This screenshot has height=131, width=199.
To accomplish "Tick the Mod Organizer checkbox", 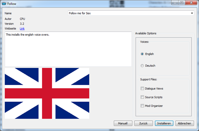I will 142,106.
